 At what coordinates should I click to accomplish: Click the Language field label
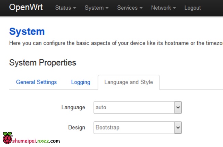(73, 107)
